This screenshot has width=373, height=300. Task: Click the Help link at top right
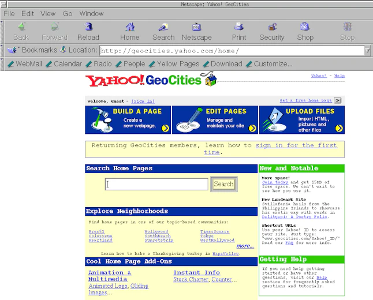coord(340,76)
